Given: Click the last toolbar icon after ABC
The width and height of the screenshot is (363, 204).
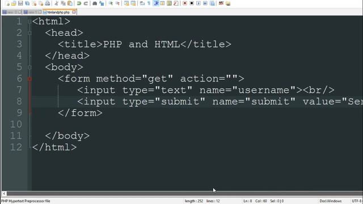Looking at the screenshot, I should 228,3.
